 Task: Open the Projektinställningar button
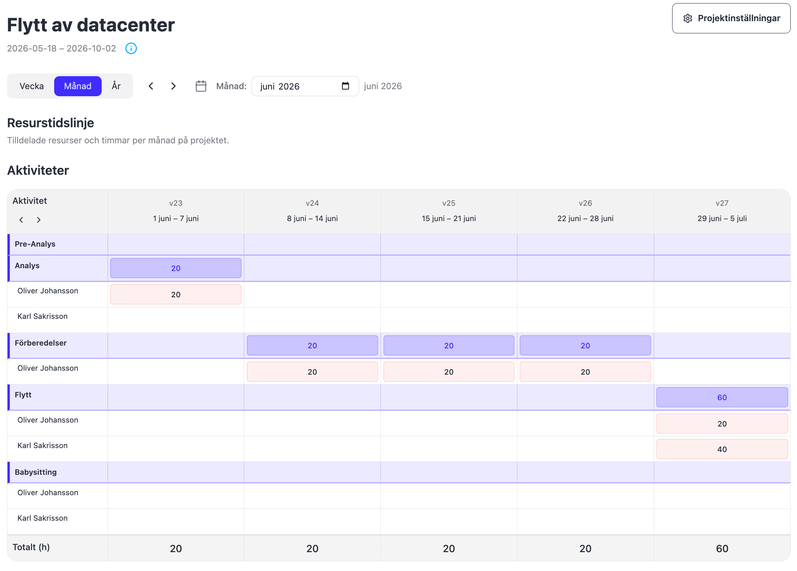point(731,18)
